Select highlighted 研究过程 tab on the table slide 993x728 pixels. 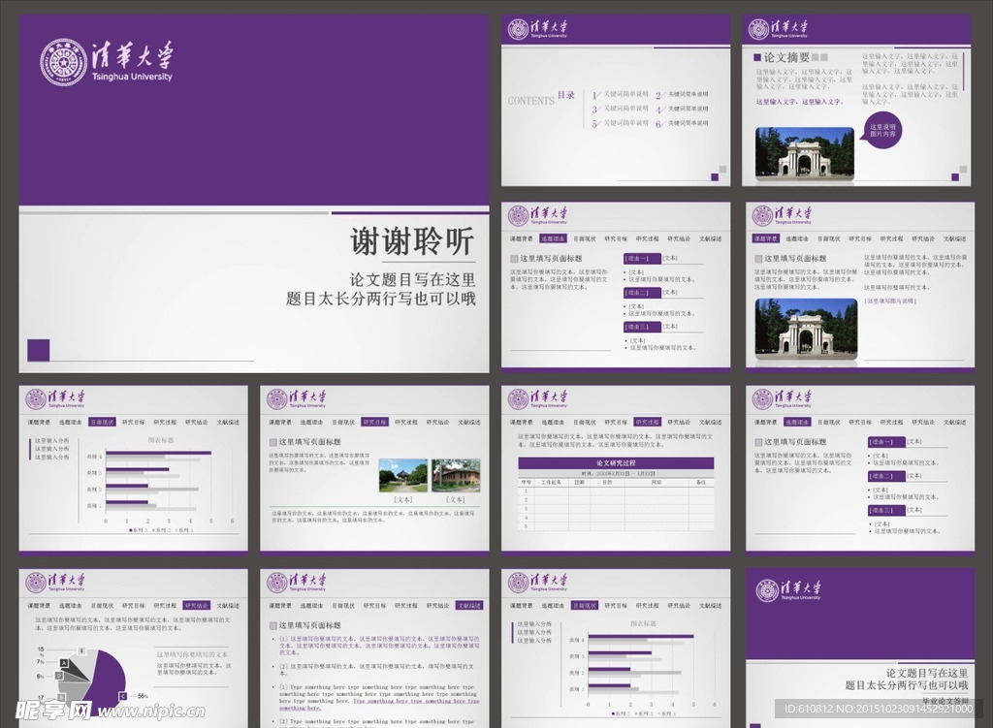647,422
